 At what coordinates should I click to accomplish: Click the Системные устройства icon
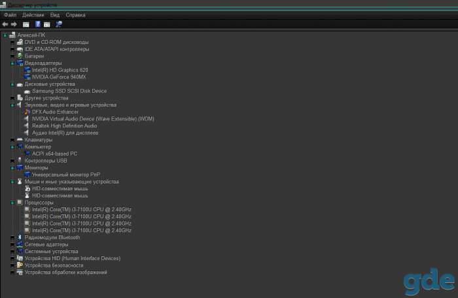click(x=20, y=251)
